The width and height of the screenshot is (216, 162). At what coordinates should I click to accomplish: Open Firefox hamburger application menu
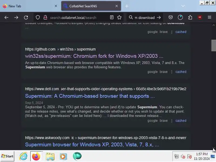tap(210, 17)
